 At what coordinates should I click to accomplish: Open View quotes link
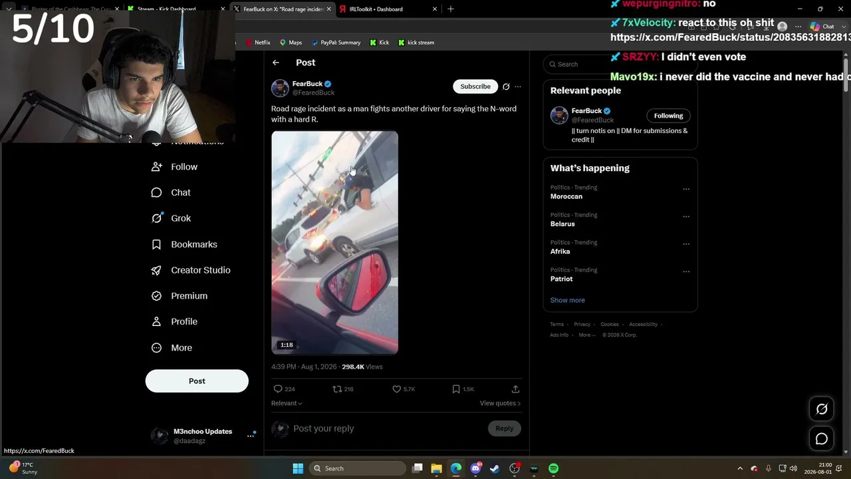click(500, 404)
